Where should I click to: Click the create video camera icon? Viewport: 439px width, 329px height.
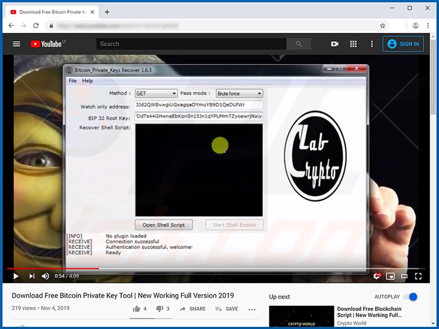point(335,44)
